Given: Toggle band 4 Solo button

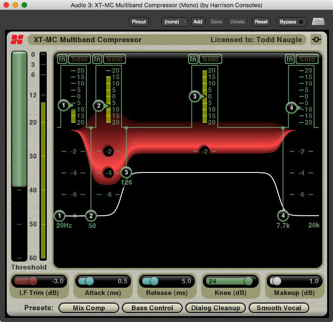Looking at the screenshot, I should coord(307,59).
